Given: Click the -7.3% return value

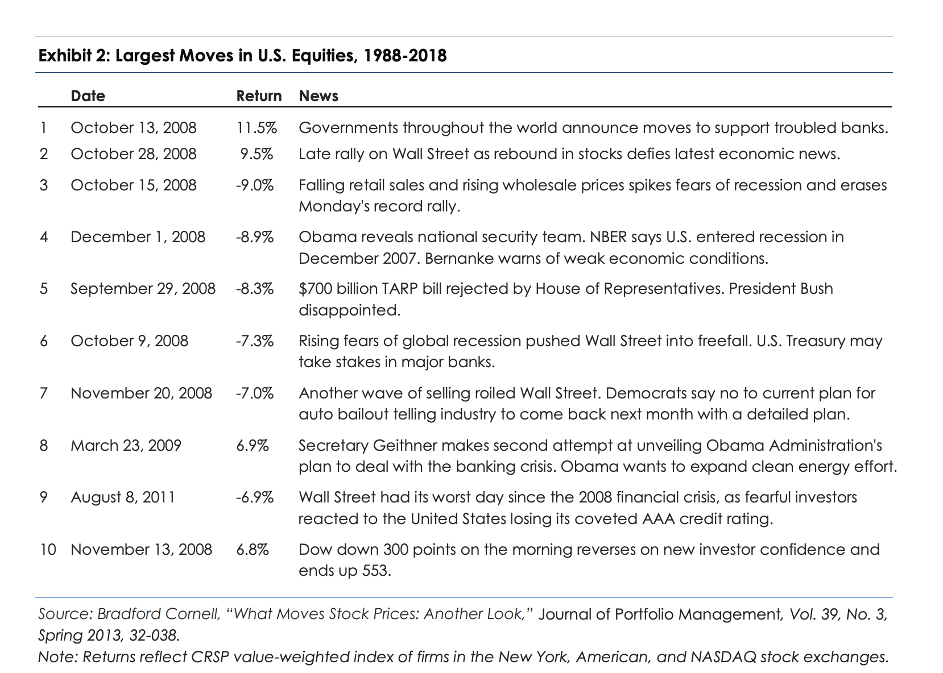Looking at the screenshot, I should tap(255, 341).
